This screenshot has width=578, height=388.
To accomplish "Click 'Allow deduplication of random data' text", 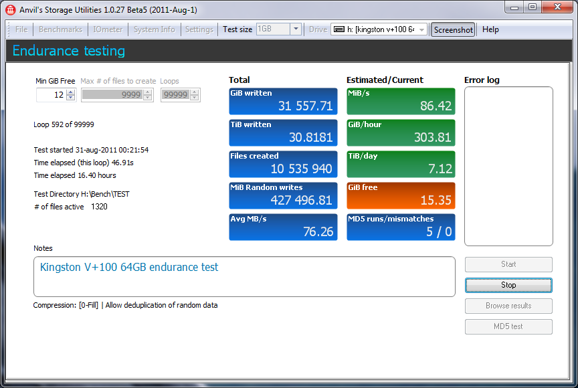I will (x=161, y=305).
